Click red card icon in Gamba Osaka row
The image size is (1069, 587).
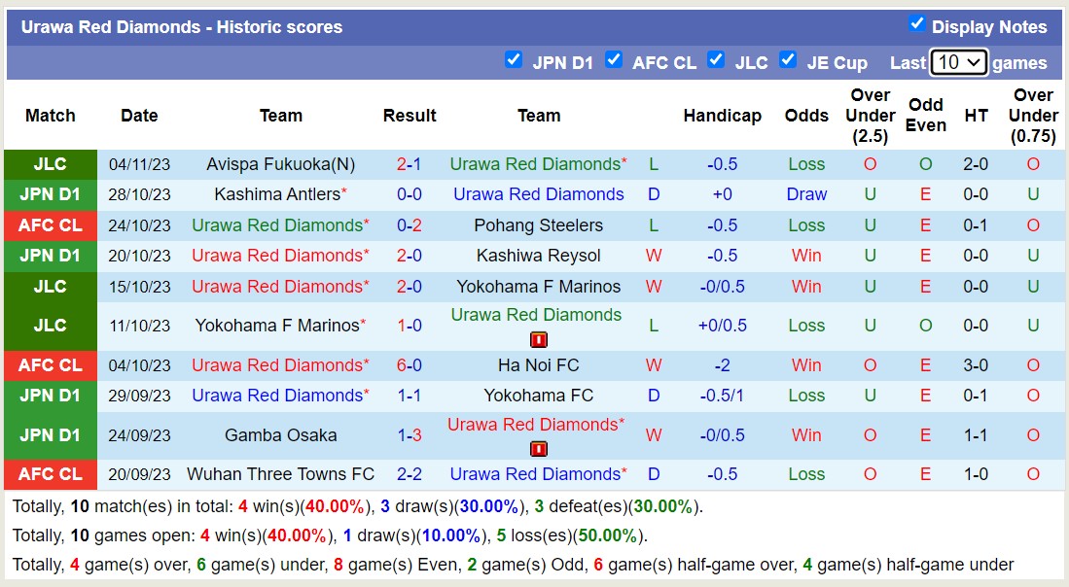(538, 449)
